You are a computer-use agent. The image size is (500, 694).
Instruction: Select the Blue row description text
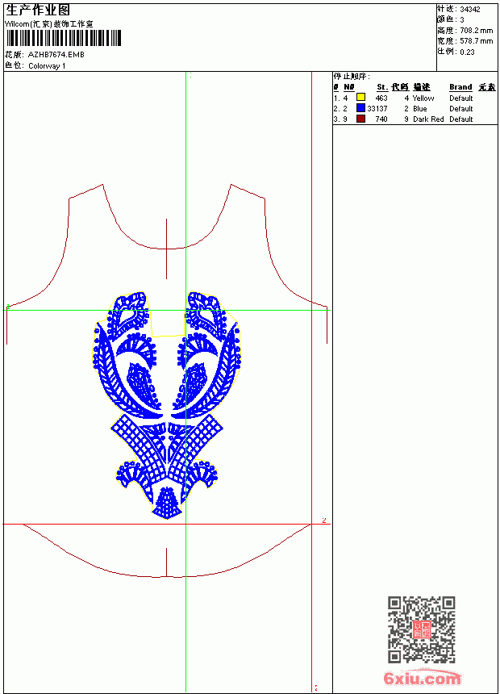(419, 109)
